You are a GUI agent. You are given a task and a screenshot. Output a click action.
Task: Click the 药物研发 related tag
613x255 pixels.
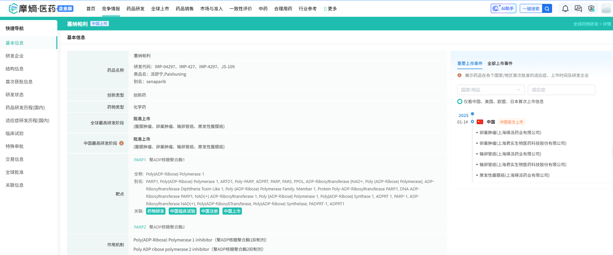click(156, 211)
